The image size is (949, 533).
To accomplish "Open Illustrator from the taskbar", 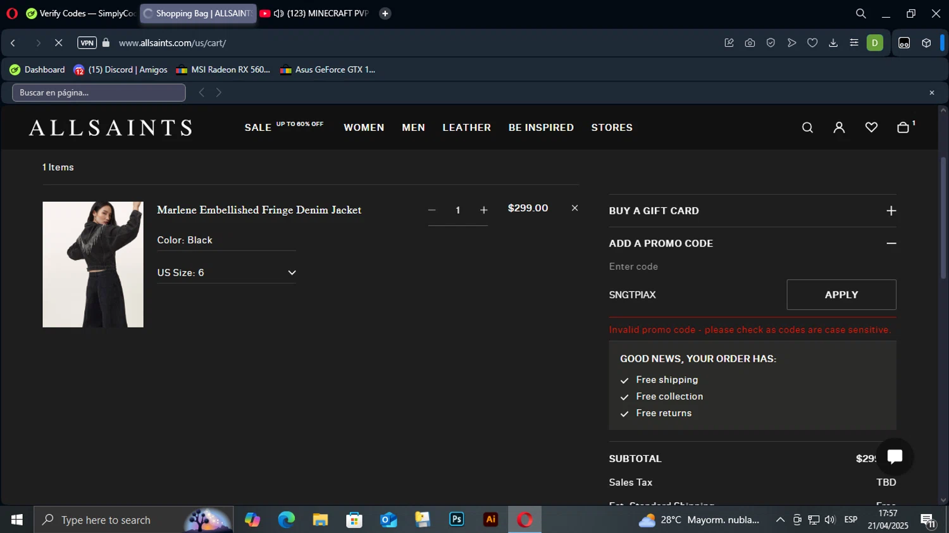I will click(x=491, y=520).
